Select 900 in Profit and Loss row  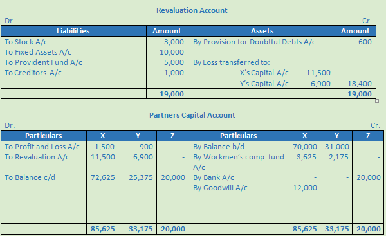pyautogui.click(x=146, y=147)
